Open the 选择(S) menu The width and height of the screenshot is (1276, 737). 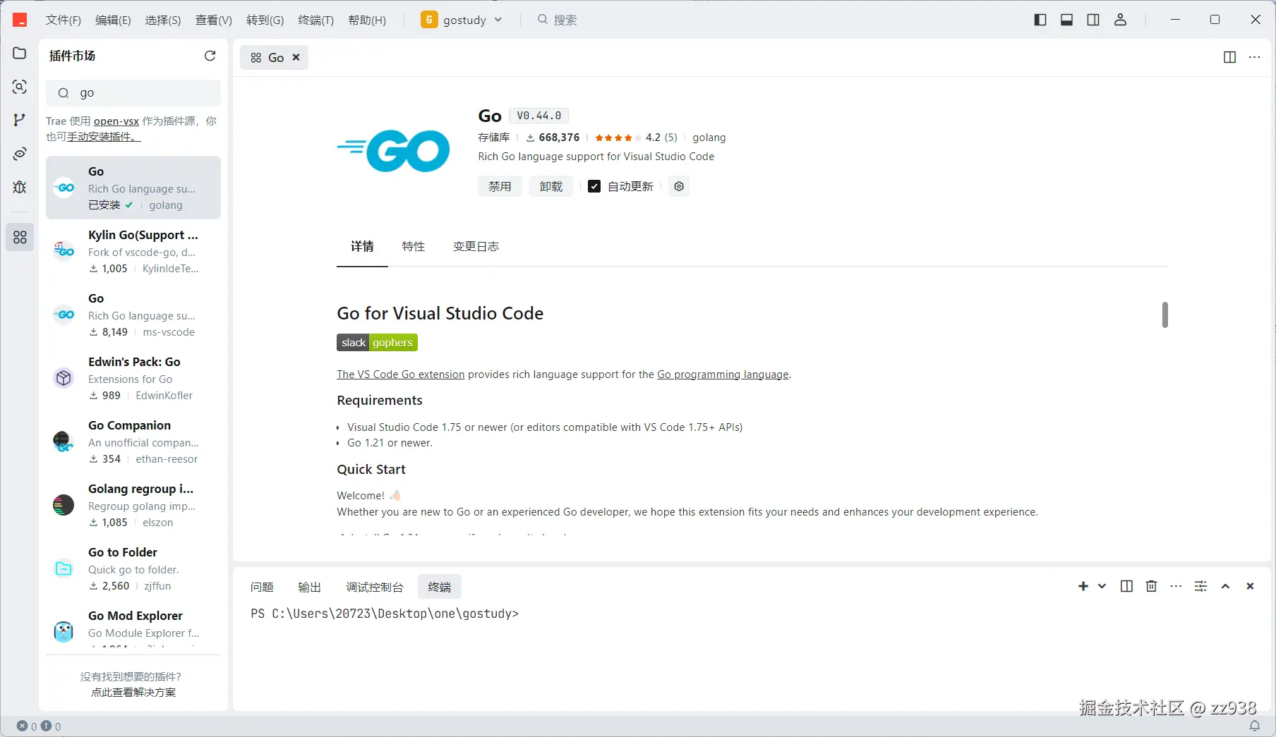coord(163,20)
